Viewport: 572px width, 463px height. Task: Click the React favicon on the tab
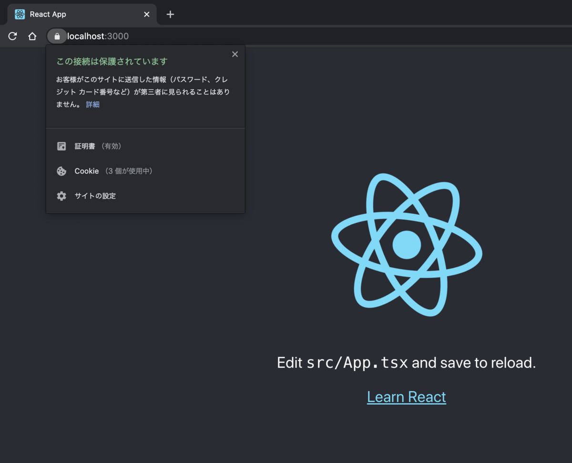tap(20, 14)
